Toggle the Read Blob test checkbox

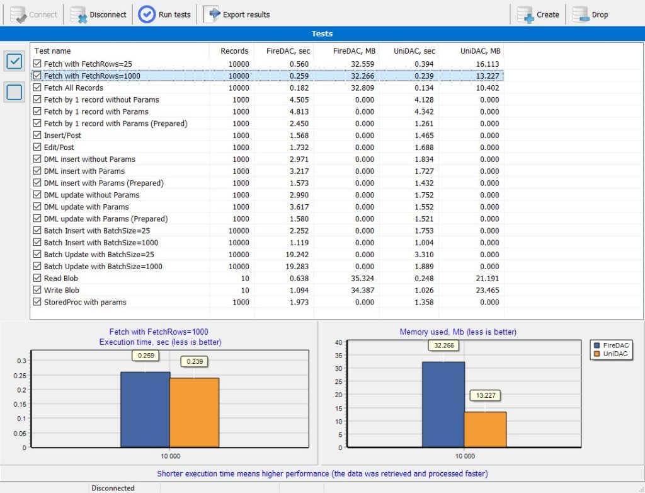(37, 278)
